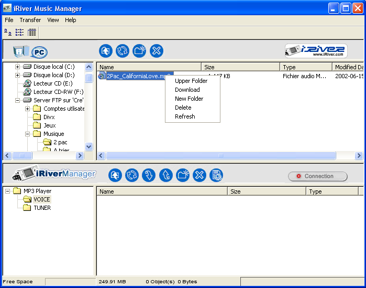The image size is (366, 288).
Task: Maximize the iRiver Music Manager window
Action: coord(346,8)
